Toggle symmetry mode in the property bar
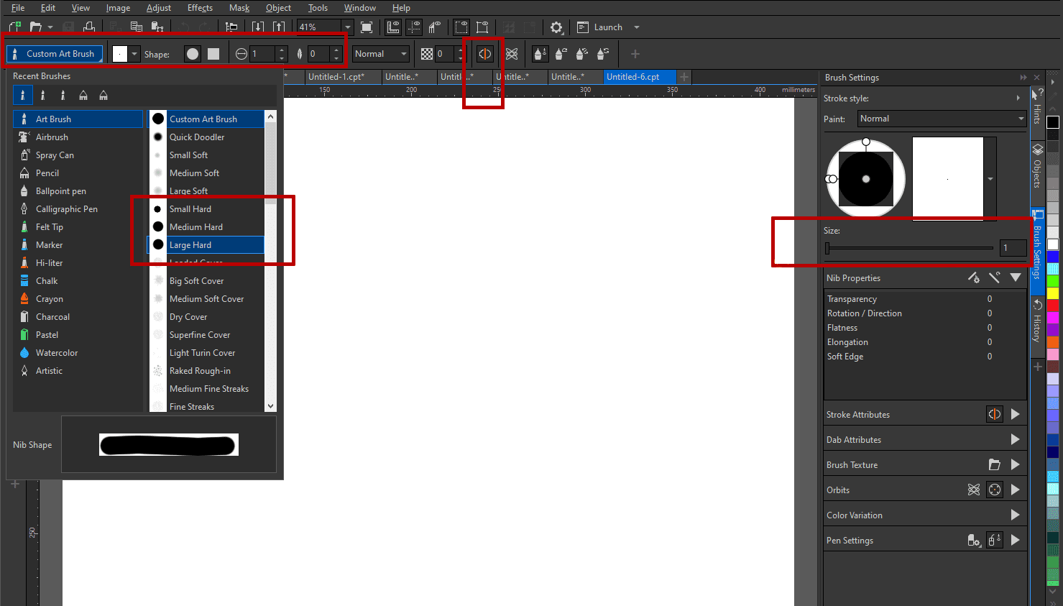The image size is (1063, 606). (484, 53)
